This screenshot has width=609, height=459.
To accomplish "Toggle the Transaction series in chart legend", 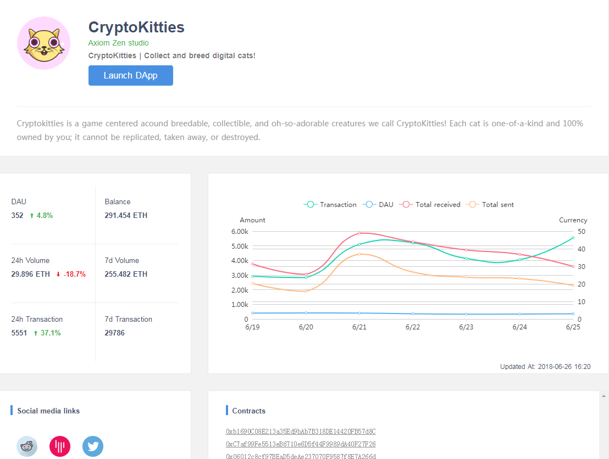I will 330,204.
